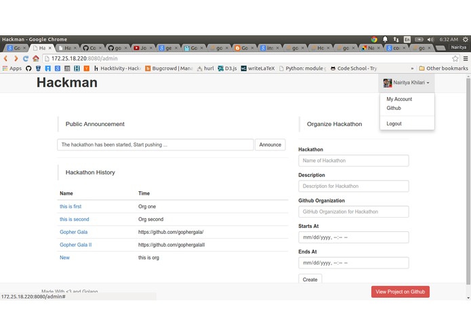Open the 'this is first' hackathon link
Viewport: 471px width, 335px height.
pos(70,207)
